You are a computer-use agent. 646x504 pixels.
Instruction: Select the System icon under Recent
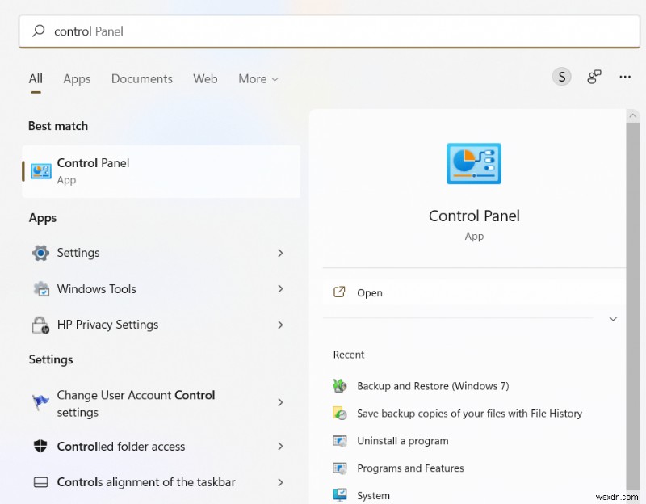(340, 494)
